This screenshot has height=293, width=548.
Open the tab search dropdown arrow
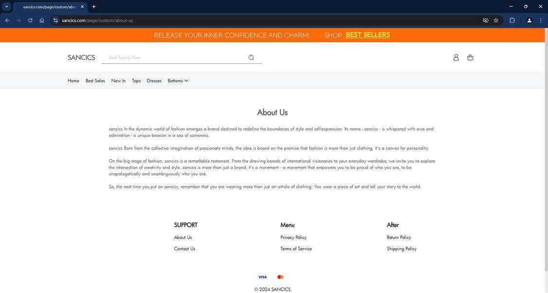coord(6,6)
